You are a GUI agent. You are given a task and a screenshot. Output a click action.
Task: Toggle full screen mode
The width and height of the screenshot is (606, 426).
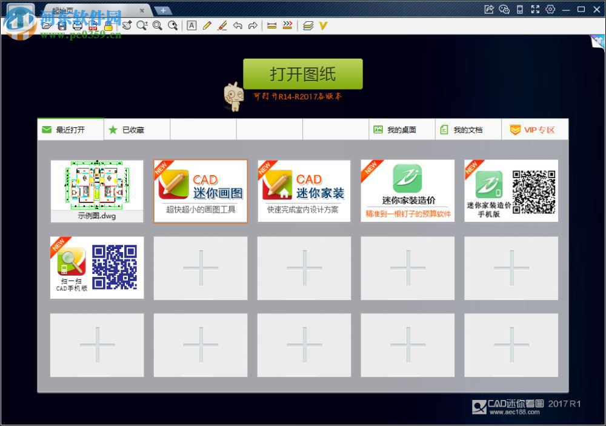[x=535, y=10]
